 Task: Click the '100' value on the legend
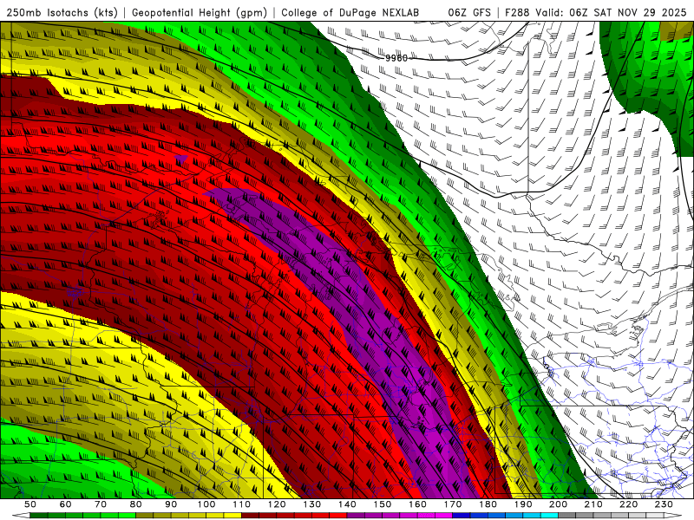pyautogui.click(x=206, y=504)
